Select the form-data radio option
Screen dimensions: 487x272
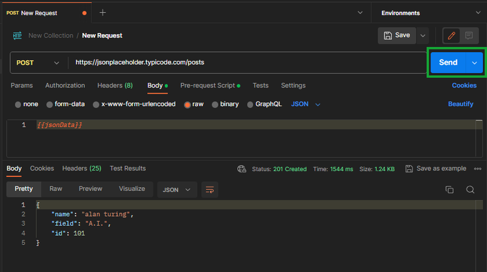click(50, 104)
